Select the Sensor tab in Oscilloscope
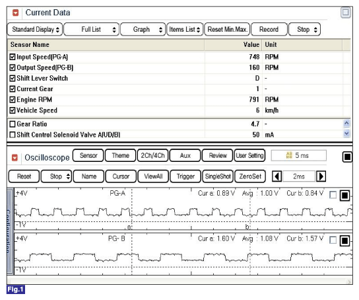Screen dimensions: 359x300 point(88,155)
